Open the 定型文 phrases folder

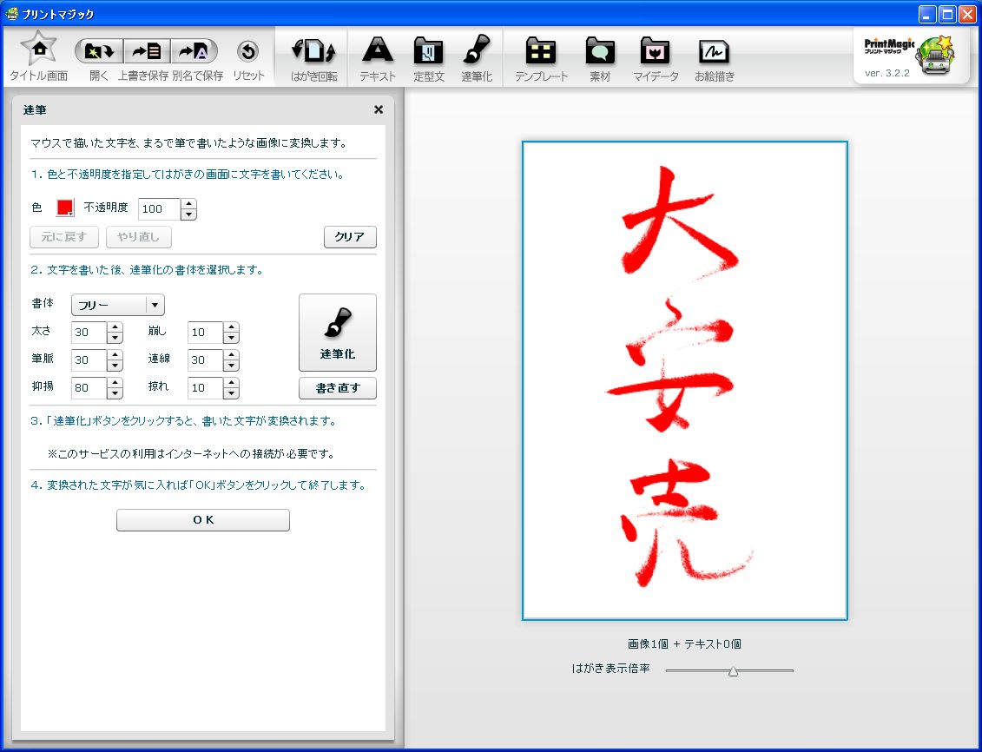[429, 52]
